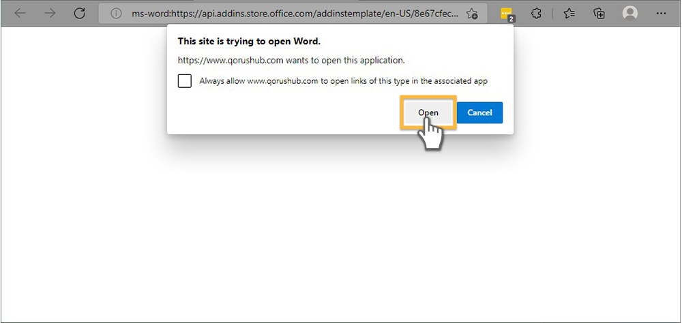
Task: Open the Settings and more menu
Action: coord(661,14)
